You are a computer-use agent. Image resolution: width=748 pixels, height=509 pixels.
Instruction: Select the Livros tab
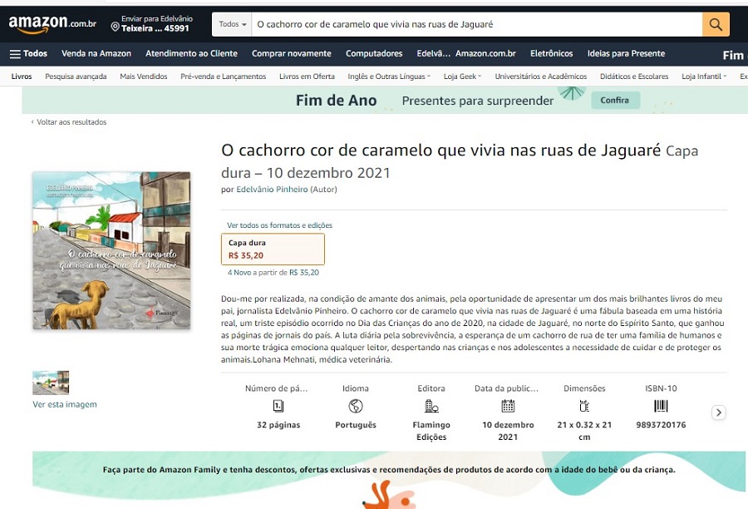point(22,77)
